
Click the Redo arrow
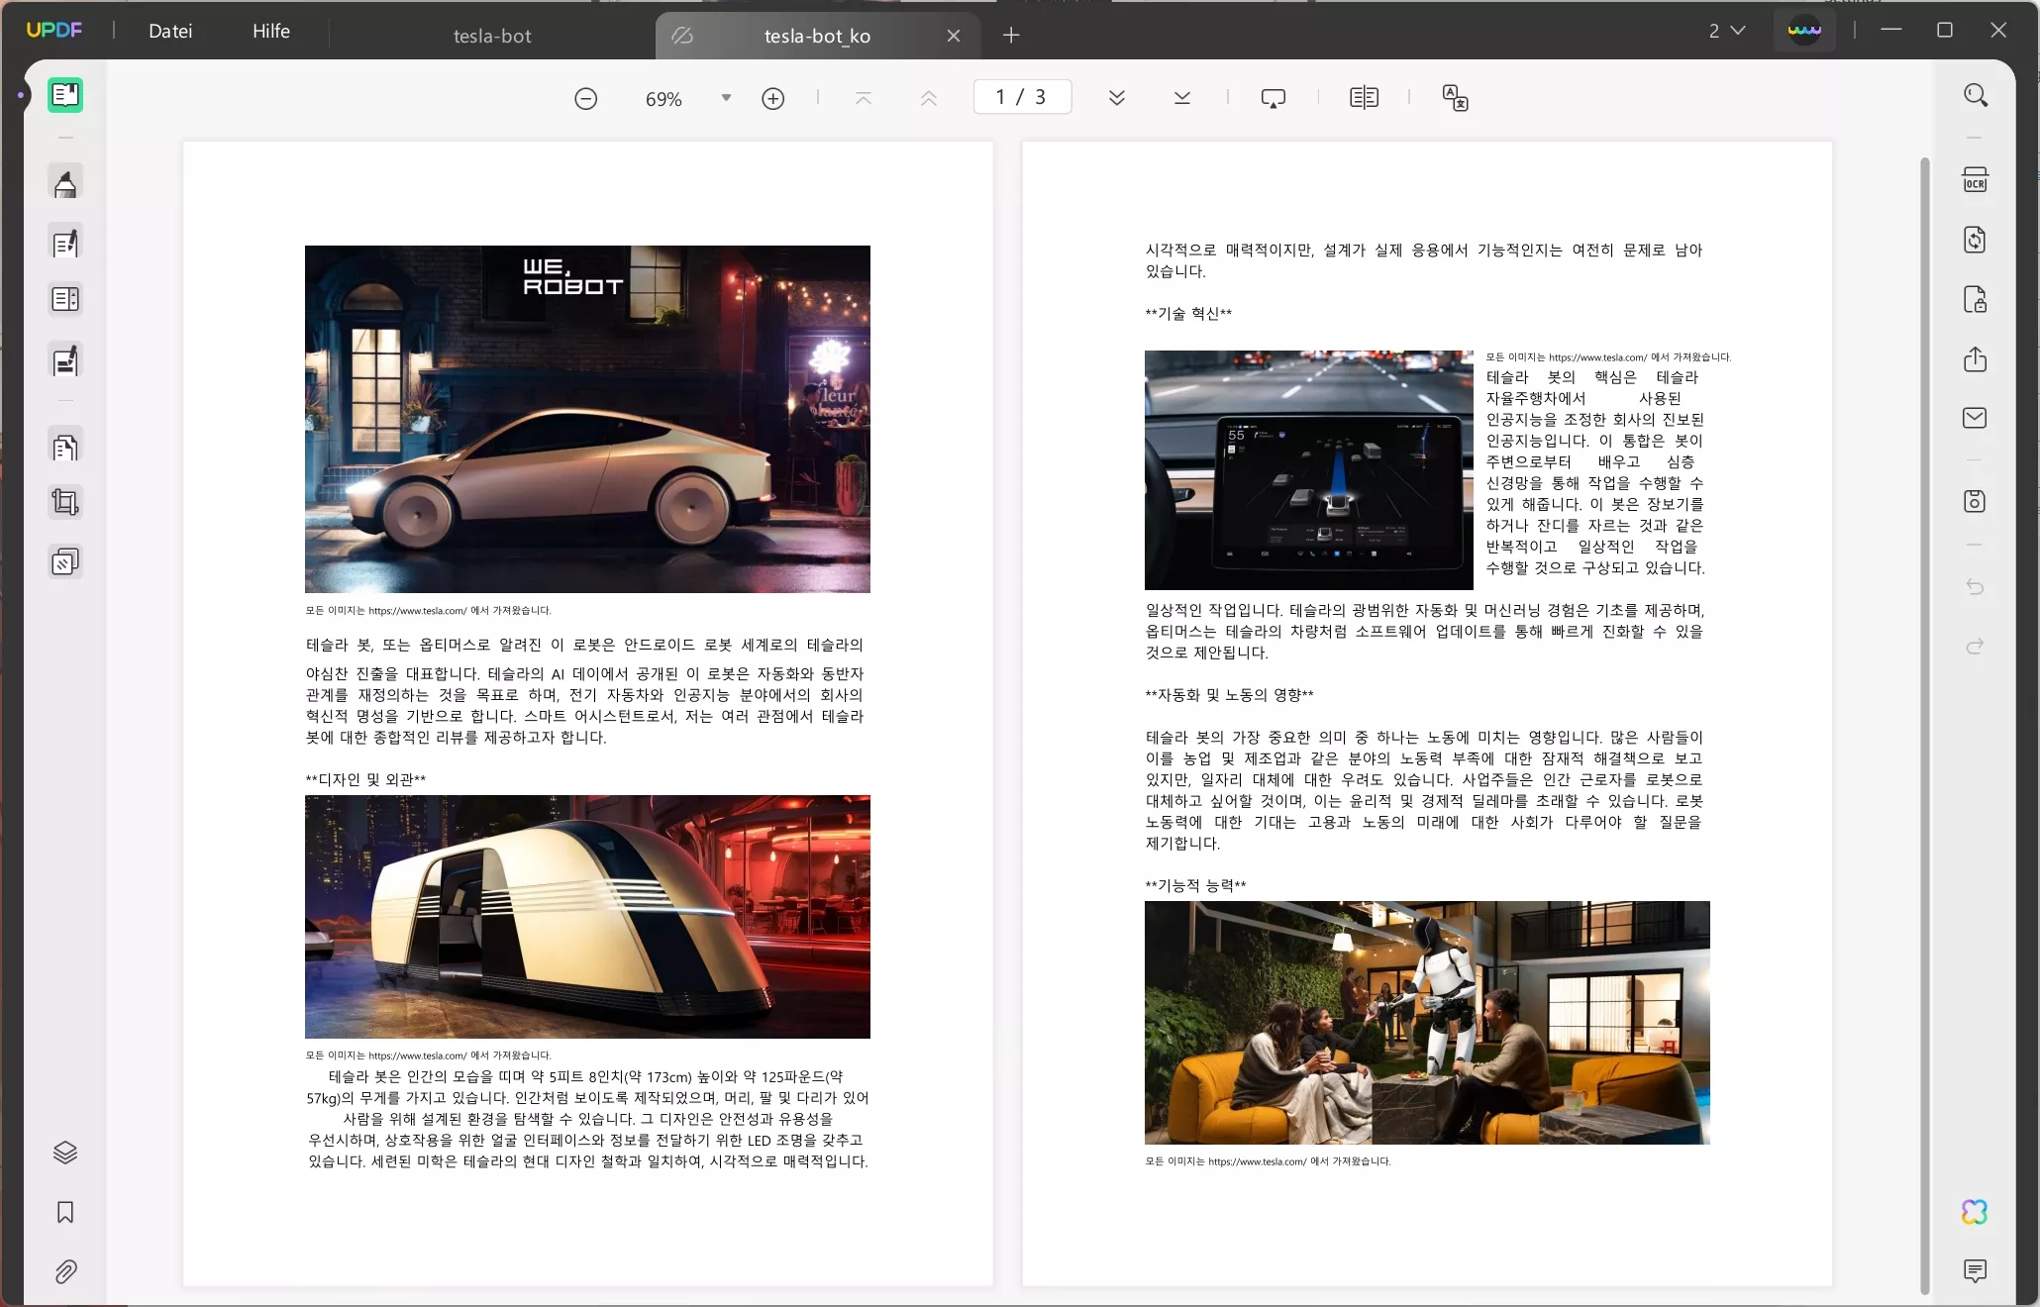1976,647
